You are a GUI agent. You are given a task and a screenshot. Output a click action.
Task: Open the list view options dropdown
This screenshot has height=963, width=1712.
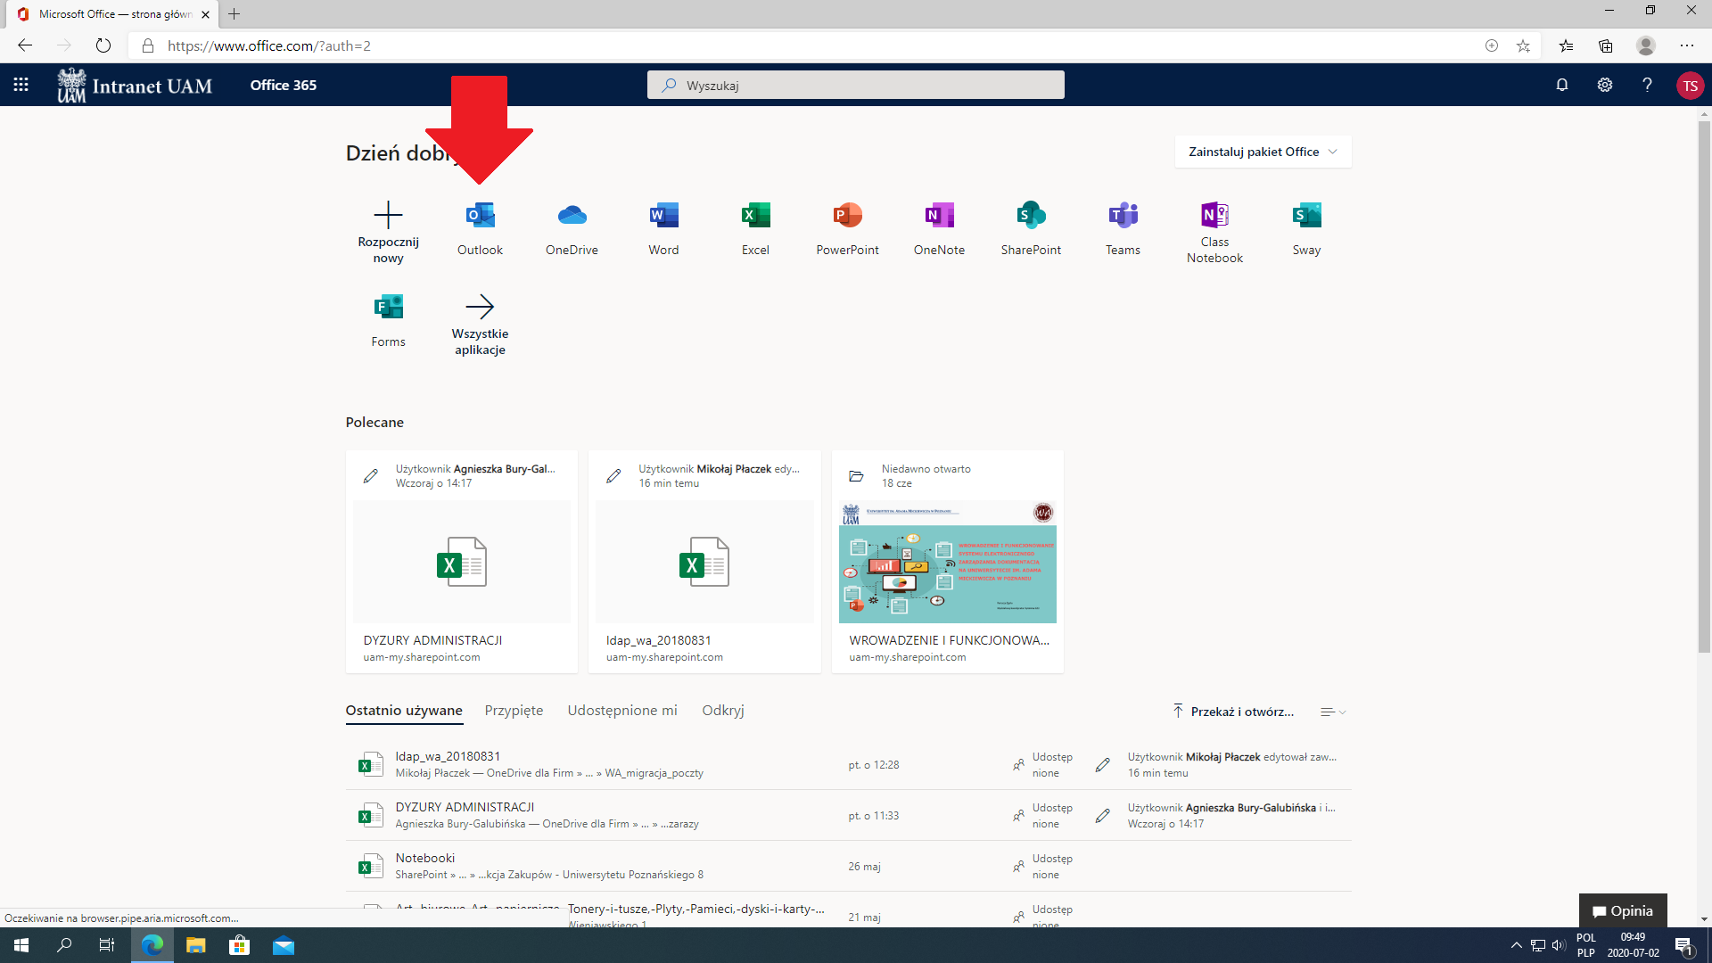coord(1333,712)
